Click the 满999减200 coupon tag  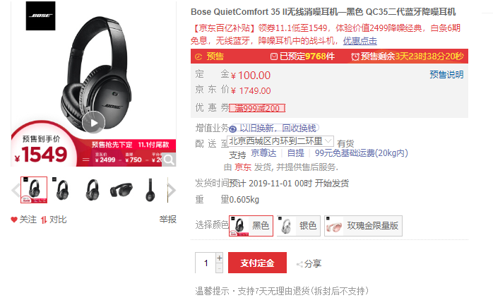[257, 108]
